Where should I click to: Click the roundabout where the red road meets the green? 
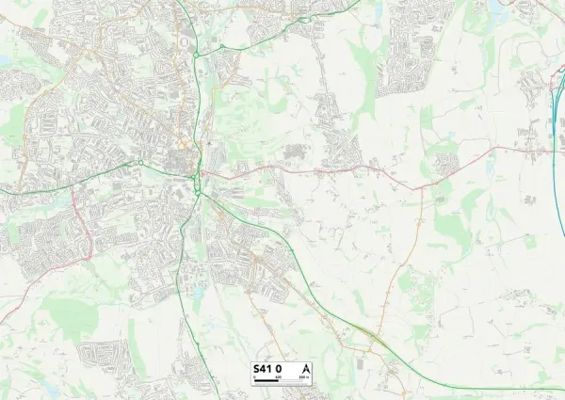pos(193,177)
